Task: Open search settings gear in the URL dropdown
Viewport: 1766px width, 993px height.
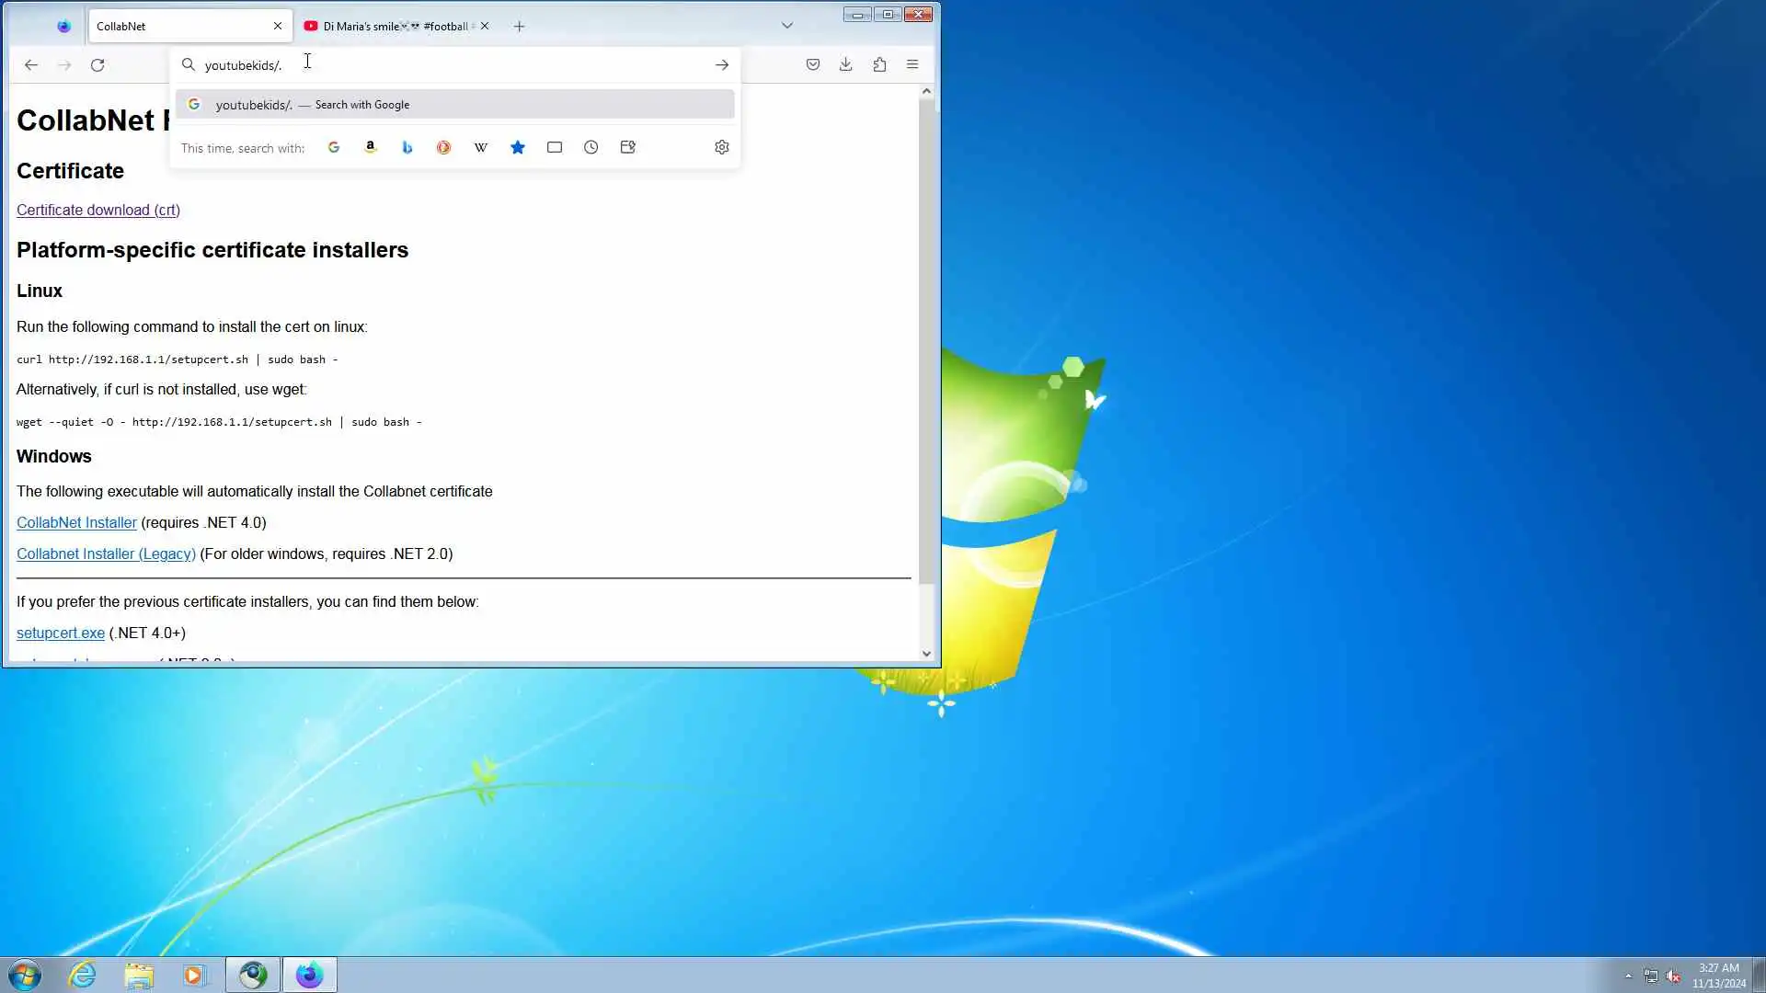Action: pos(722,147)
